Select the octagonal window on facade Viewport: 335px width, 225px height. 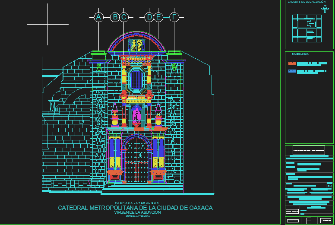[136, 79]
